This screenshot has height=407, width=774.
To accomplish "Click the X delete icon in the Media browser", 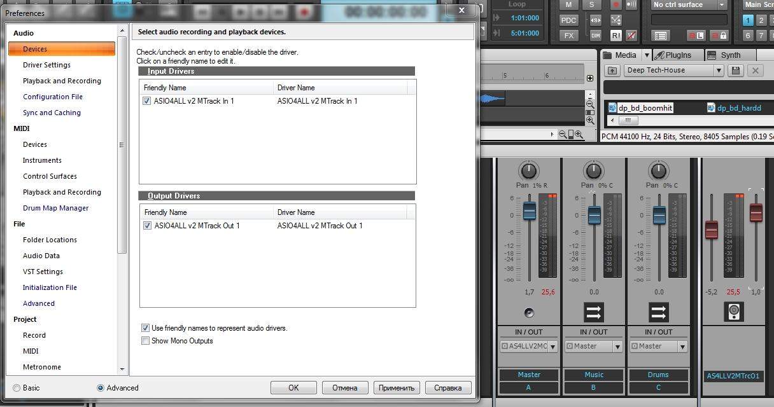I will click(x=755, y=71).
